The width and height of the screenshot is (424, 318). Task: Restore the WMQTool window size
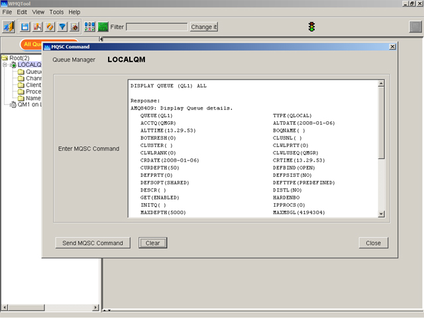pyautogui.click(x=412, y=3)
